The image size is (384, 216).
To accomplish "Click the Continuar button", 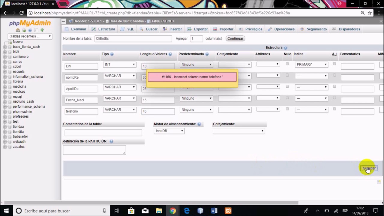I will point(235,38).
